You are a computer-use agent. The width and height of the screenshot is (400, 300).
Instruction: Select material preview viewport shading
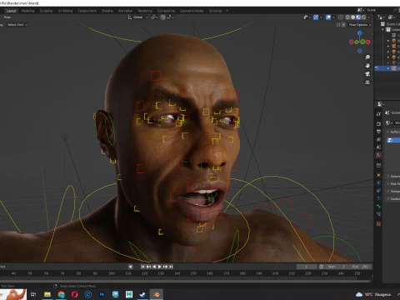pyautogui.click(x=358, y=17)
